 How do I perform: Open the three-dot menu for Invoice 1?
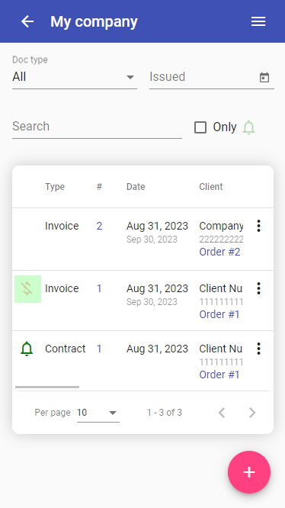click(x=258, y=288)
